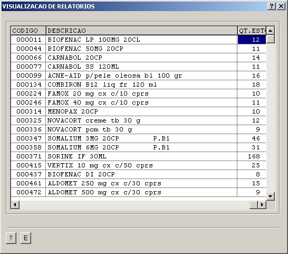The image size is (288, 254).
Task: Click the vertical scrollbar up arrow
Action: tap(270, 31)
